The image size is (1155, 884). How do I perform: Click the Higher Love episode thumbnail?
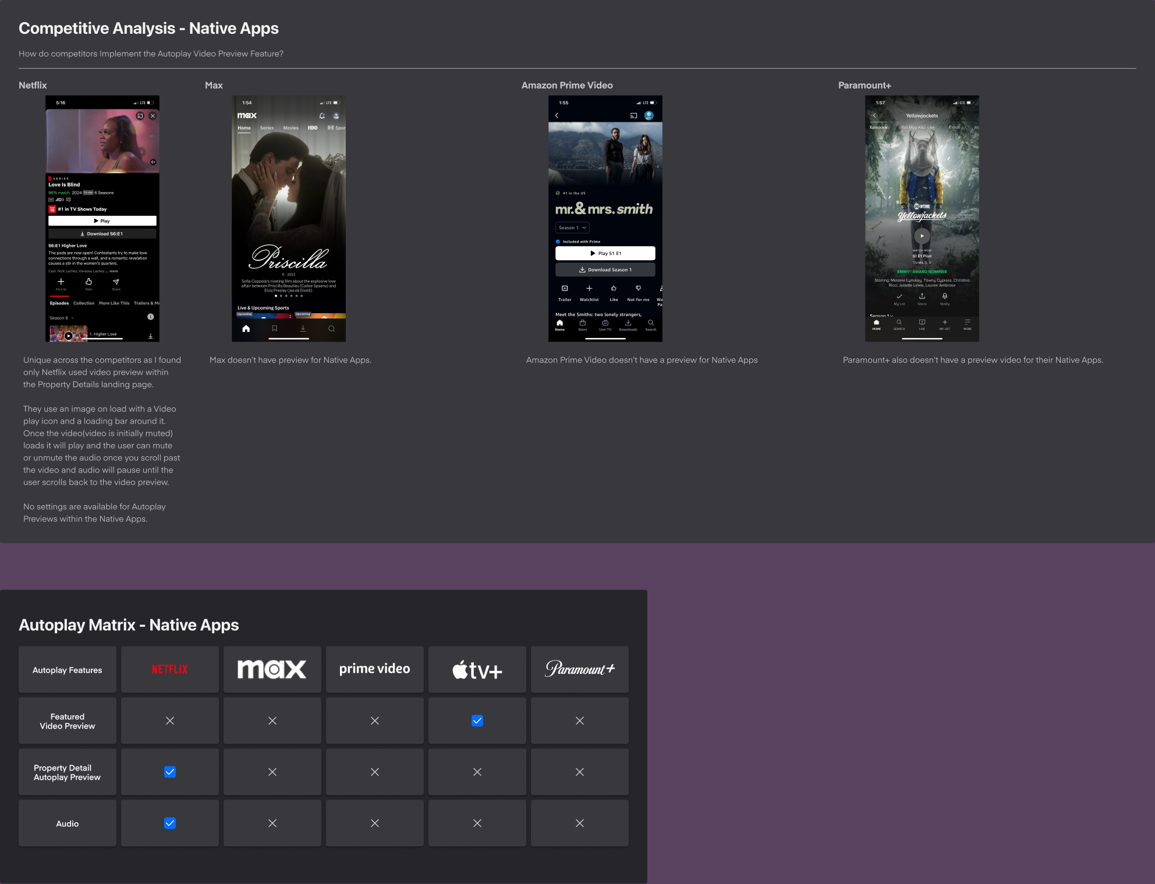click(69, 334)
